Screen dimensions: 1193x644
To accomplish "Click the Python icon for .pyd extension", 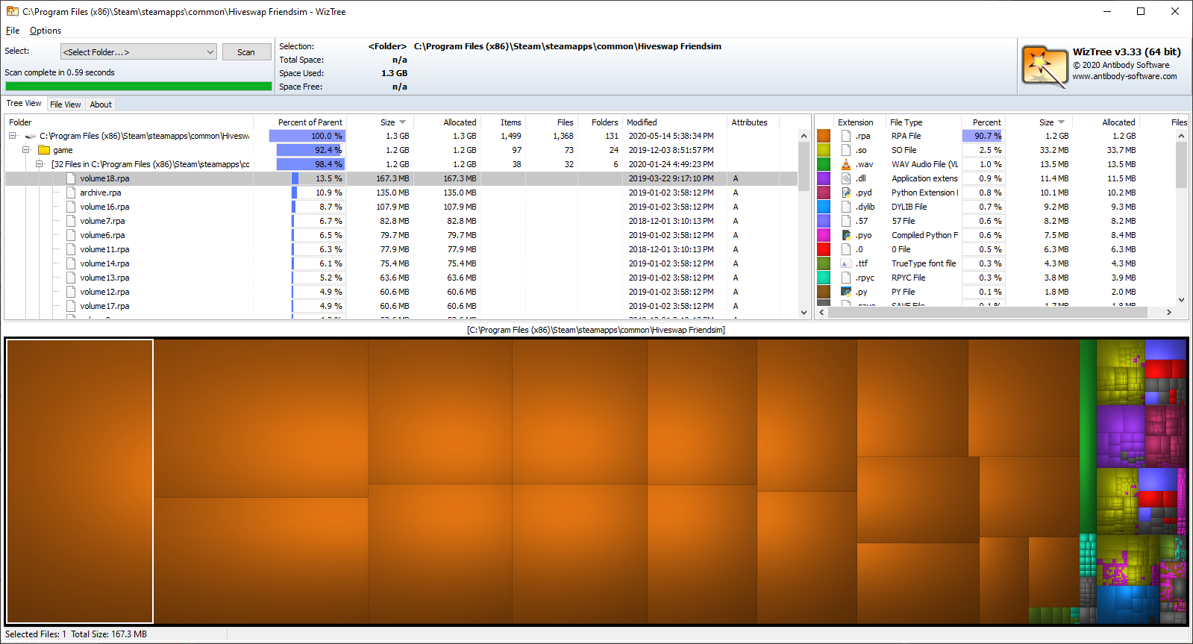I will coord(846,193).
